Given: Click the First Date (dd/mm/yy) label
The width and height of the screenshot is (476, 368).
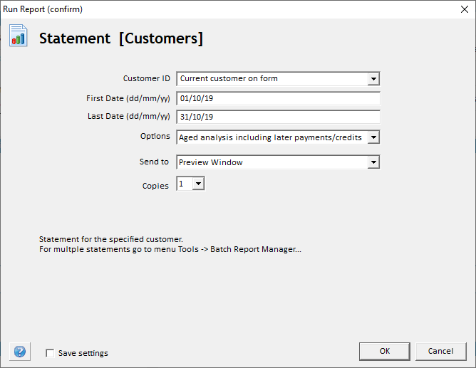Looking at the screenshot, I should [127, 98].
